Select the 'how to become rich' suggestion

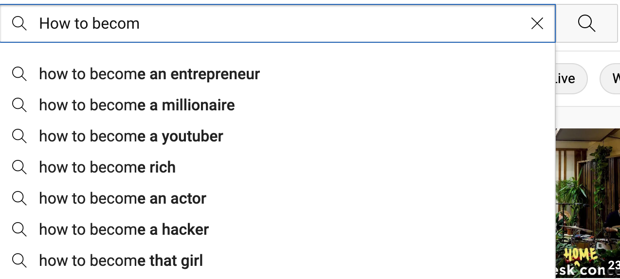point(107,167)
